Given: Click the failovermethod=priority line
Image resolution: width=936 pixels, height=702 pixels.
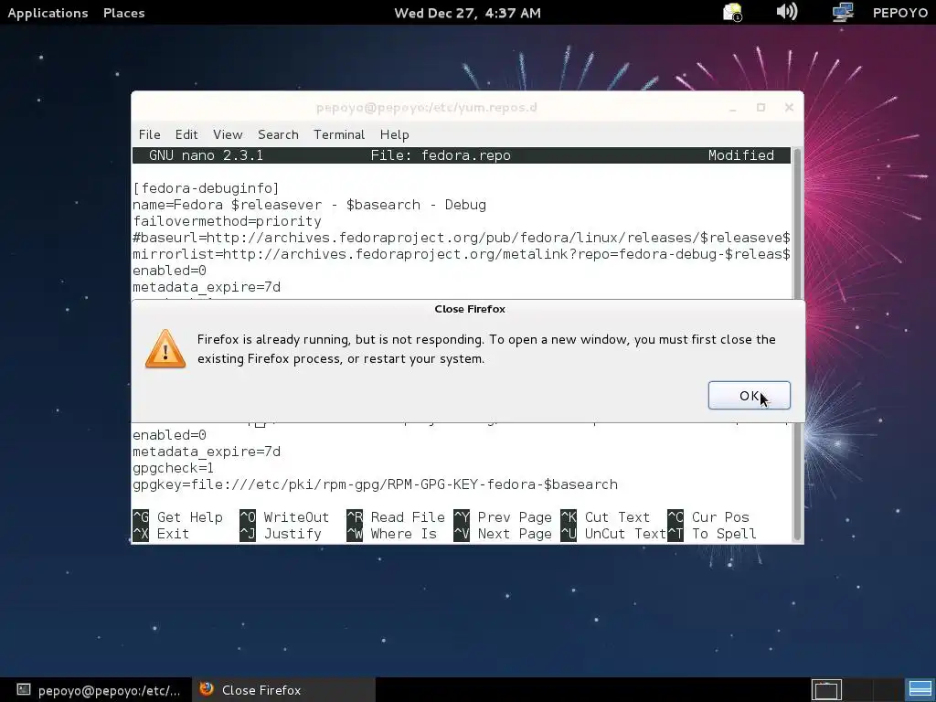Looking at the screenshot, I should click(227, 221).
